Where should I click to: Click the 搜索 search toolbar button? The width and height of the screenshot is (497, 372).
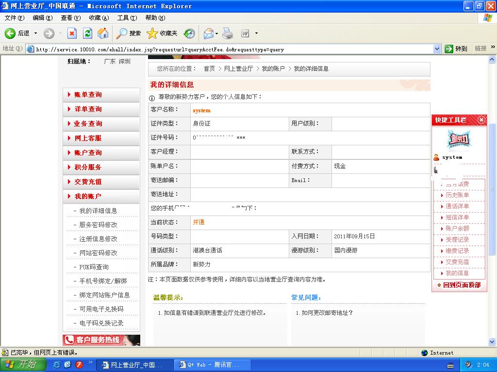coord(129,33)
